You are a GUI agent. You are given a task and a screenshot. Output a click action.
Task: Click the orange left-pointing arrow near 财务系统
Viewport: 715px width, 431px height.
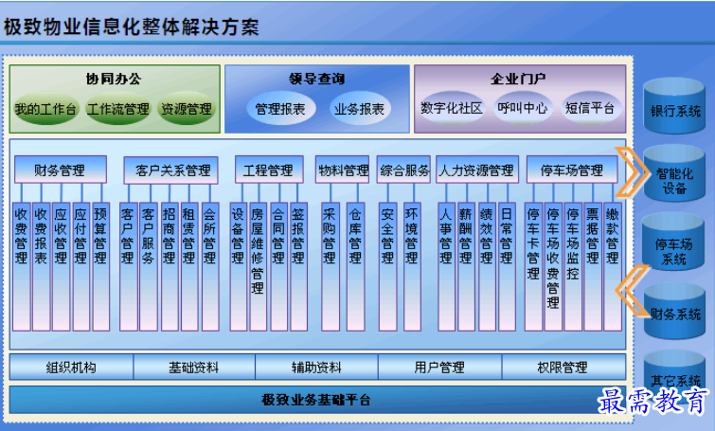(x=632, y=291)
